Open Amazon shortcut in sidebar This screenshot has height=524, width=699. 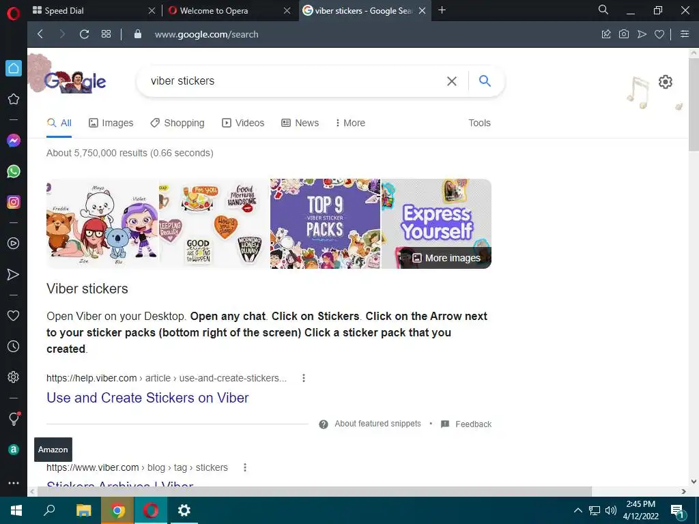point(14,450)
